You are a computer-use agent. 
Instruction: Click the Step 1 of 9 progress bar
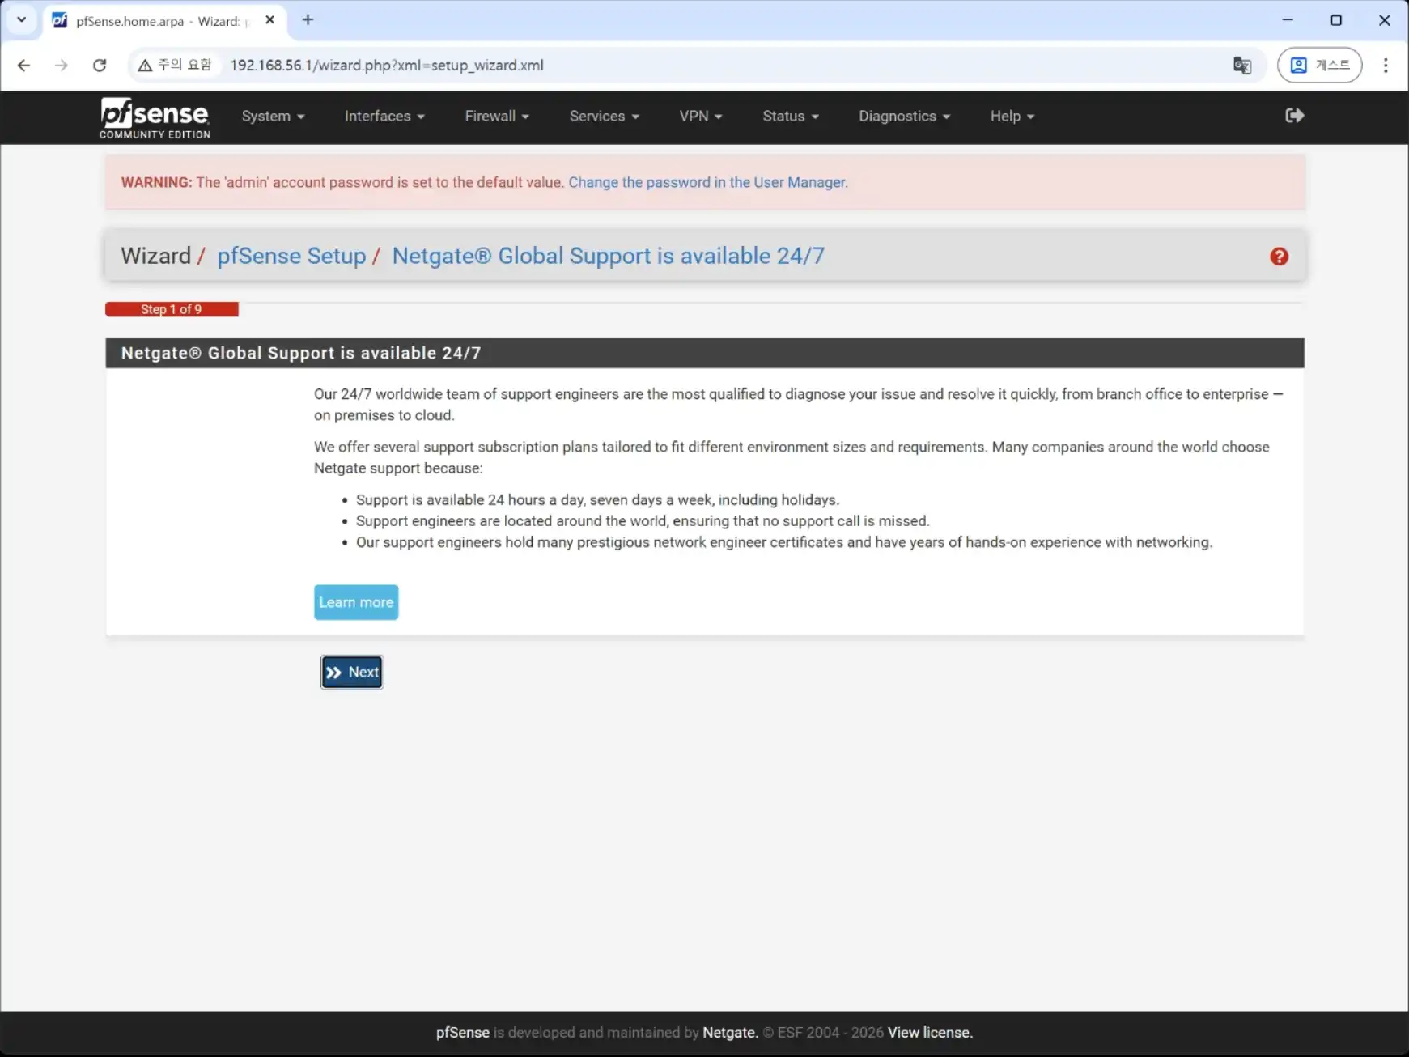172,309
